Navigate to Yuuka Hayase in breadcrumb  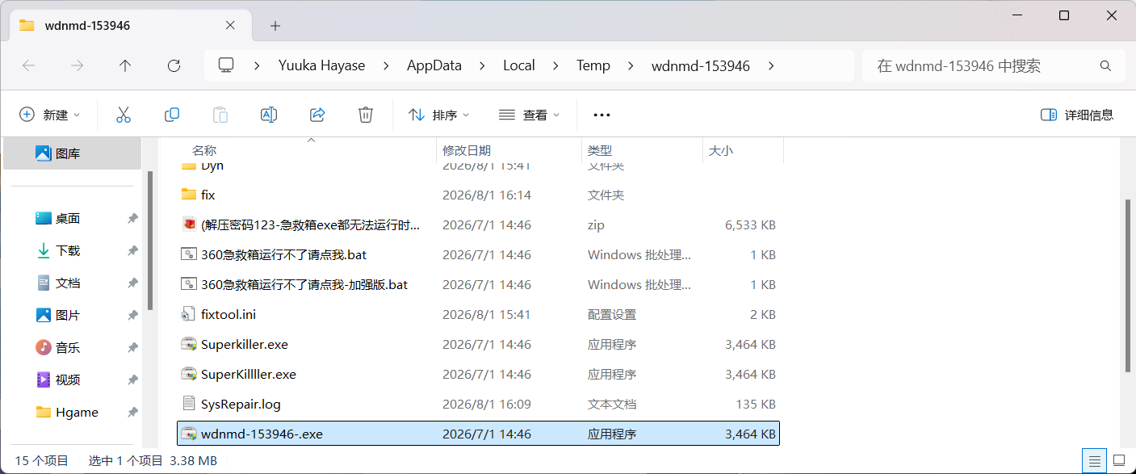click(322, 65)
